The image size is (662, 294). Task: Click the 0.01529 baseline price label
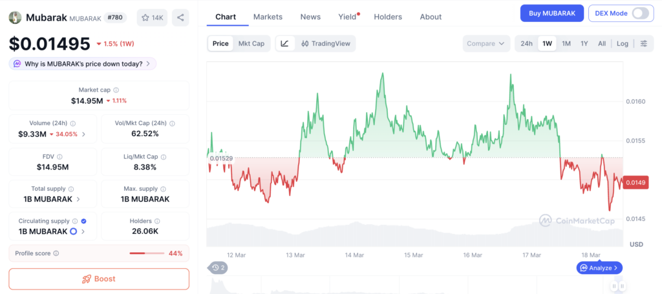click(x=221, y=157)
